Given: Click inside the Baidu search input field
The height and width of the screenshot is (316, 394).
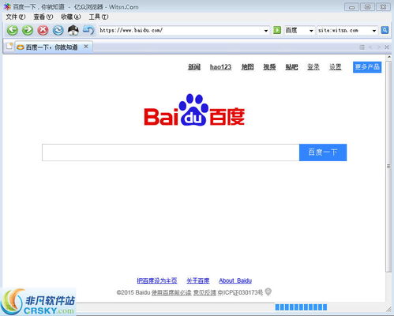Looking at the screenshot, I should [x=171, y=152].
